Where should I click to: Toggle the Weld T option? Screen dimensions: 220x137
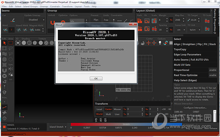pyautogui.click(x=11, y=30)
